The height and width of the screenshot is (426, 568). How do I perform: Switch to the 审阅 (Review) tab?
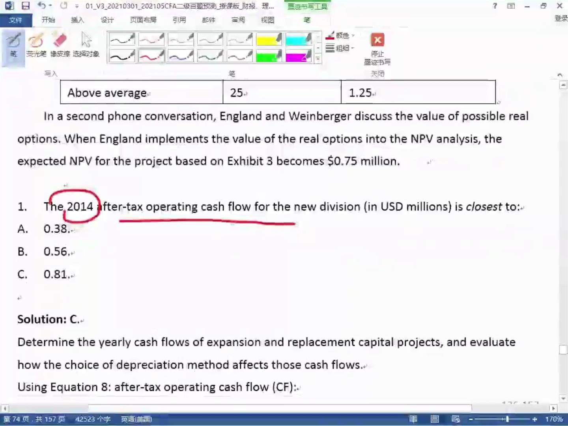[238, 20]
